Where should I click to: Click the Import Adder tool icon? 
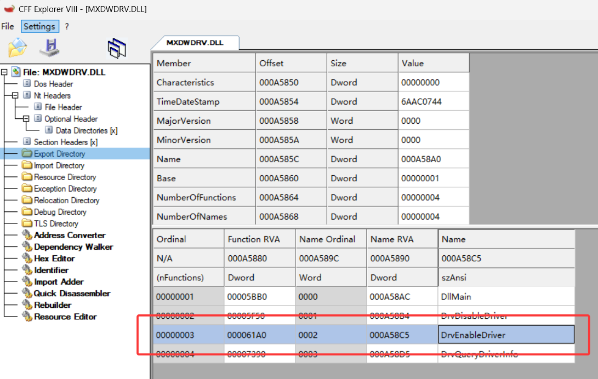(x=27, y=282)
